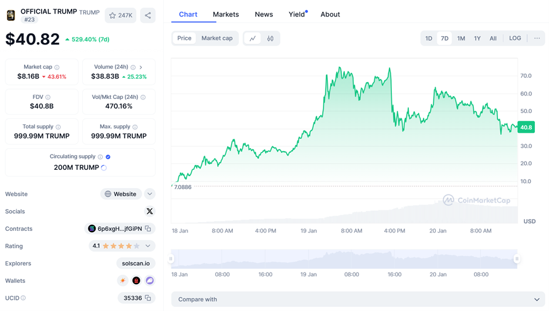The width and height of the screenshot is (549, 311).
Task: Click the verified circulating supply badge
Action: pos(108,157)
